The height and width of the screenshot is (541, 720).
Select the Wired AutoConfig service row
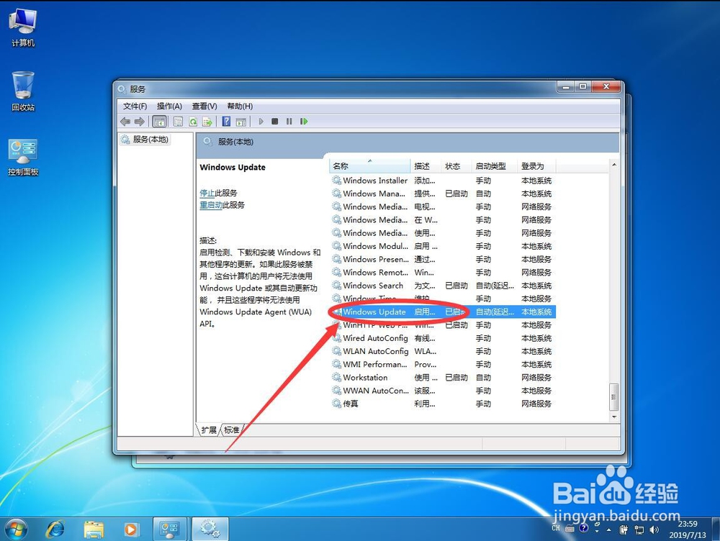pyautogui.click(x=443, y=338)
